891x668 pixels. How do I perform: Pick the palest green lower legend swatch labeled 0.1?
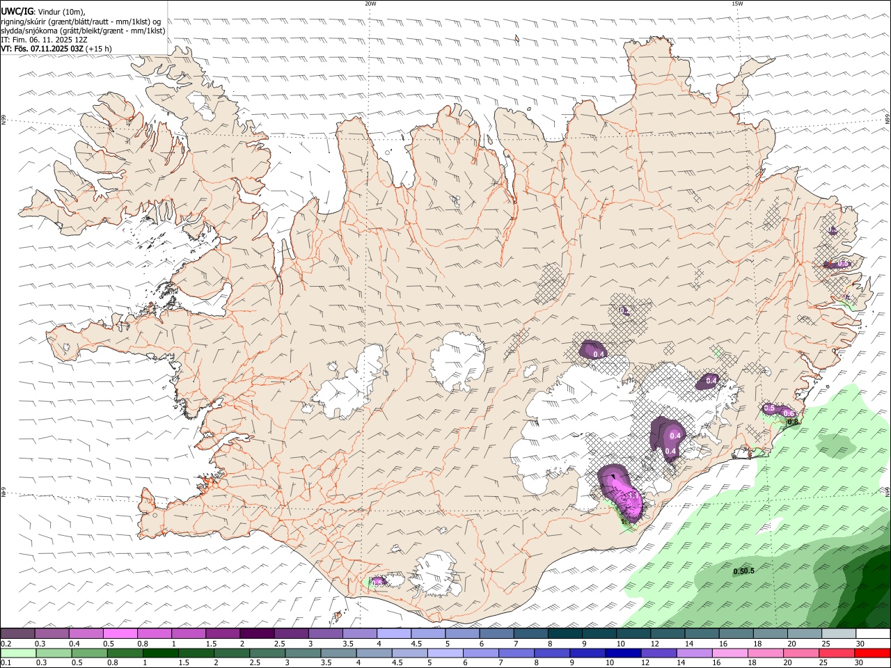coord(18,653)
